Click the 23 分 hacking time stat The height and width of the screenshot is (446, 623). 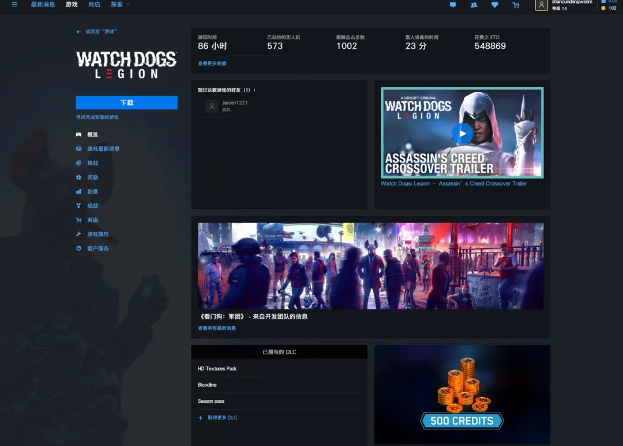tap(416, 46)
